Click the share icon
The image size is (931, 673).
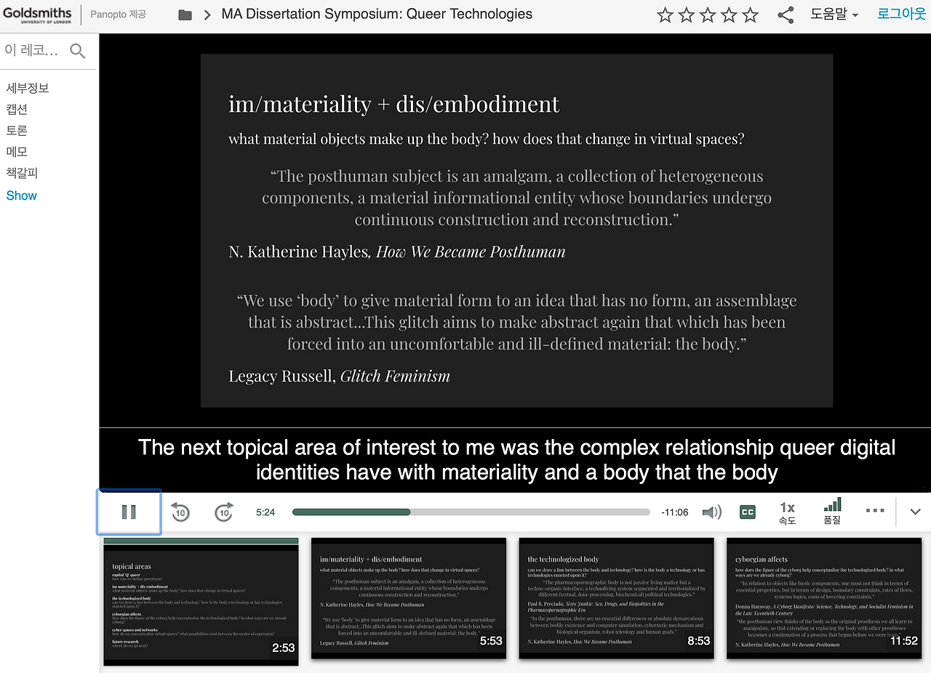(x=786, y=15)
